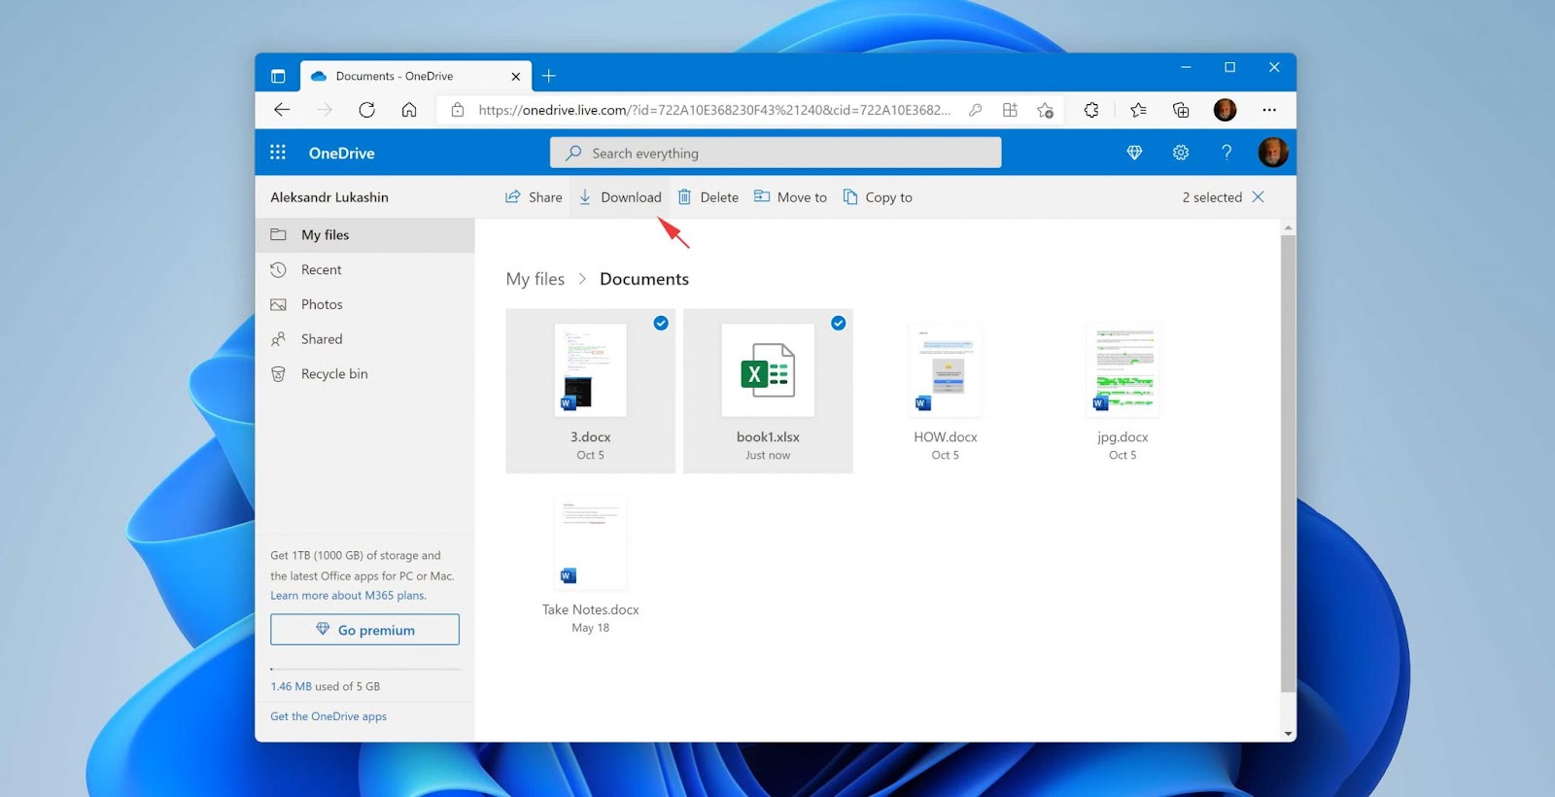Click the Take Notes.docx file name

coord(591,609)
